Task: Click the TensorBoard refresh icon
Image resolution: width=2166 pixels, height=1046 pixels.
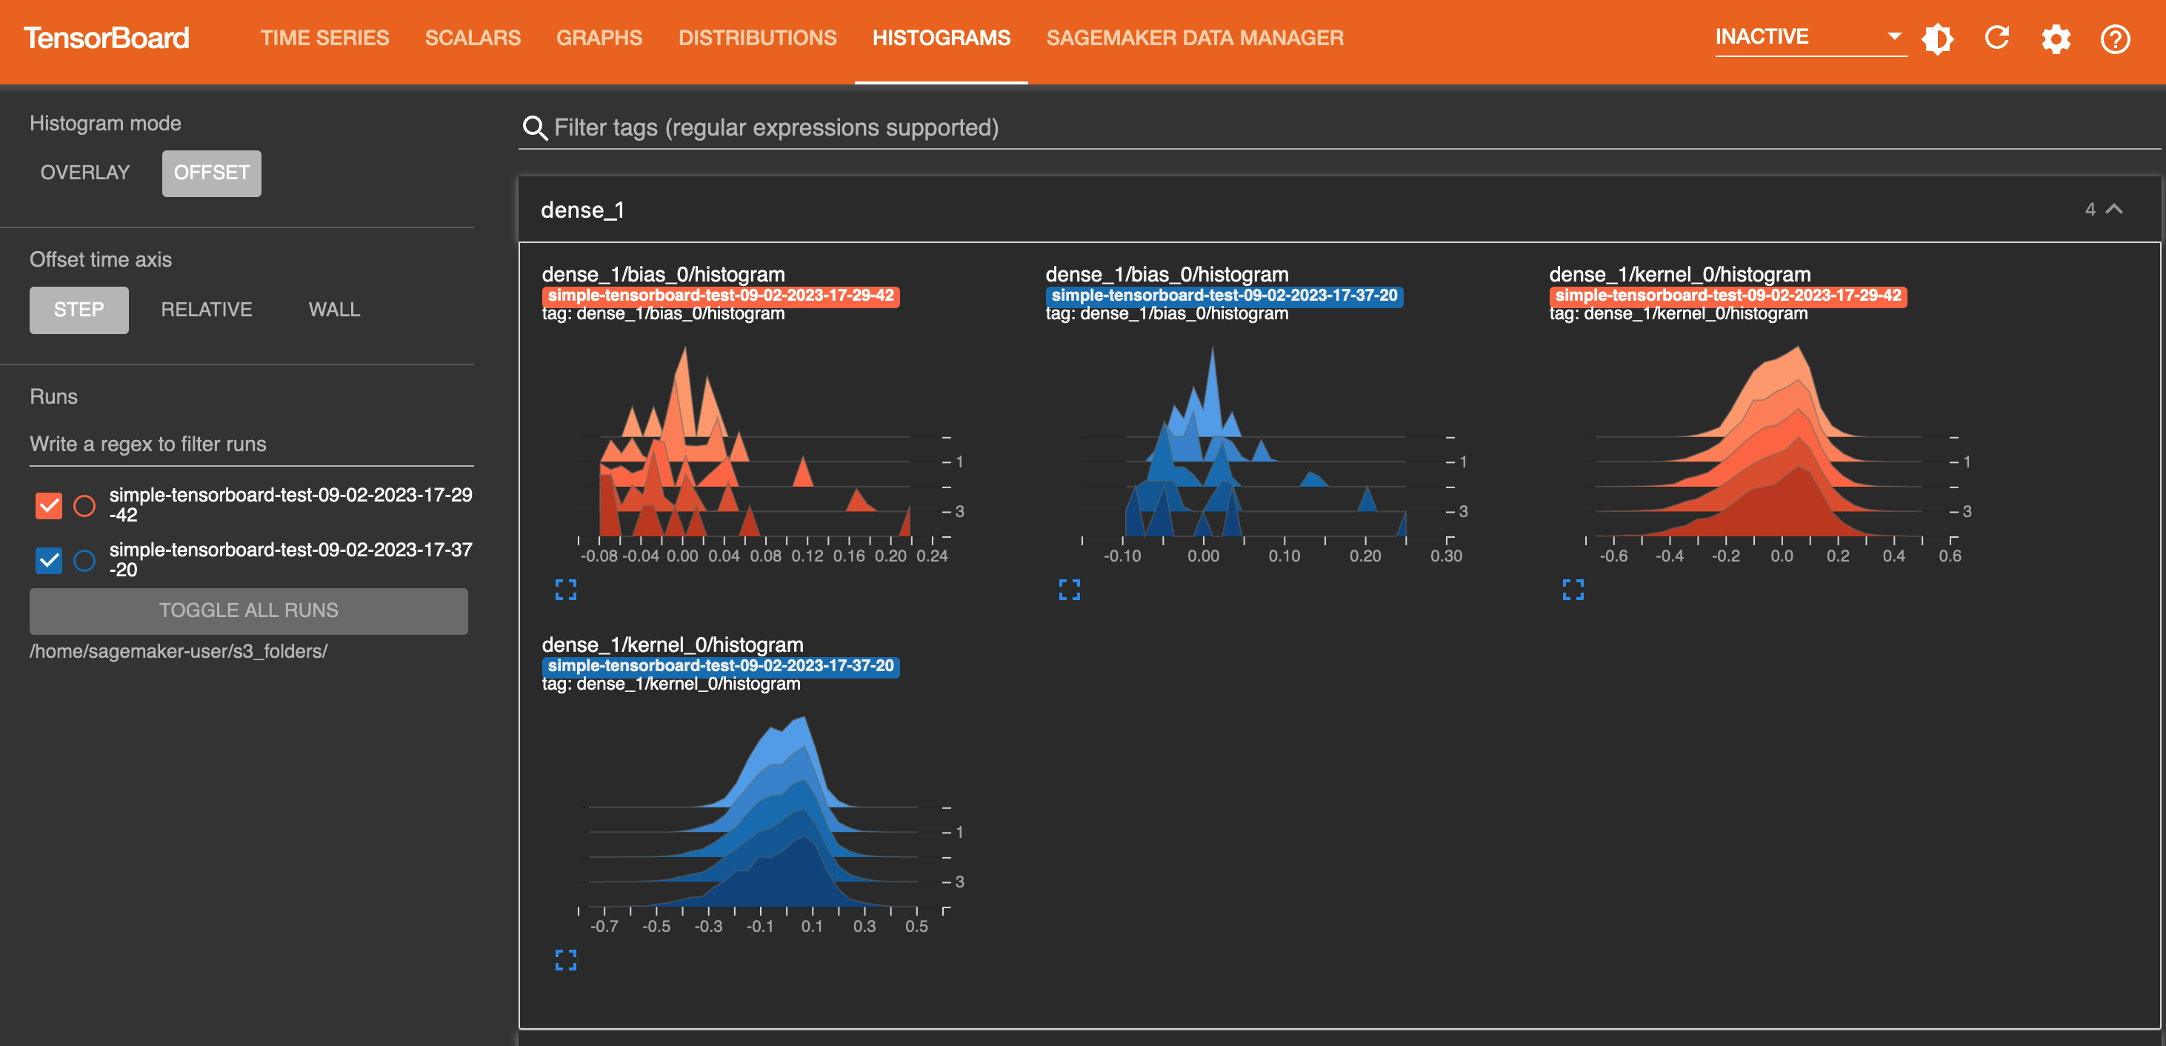Action: coord(1997,37)
